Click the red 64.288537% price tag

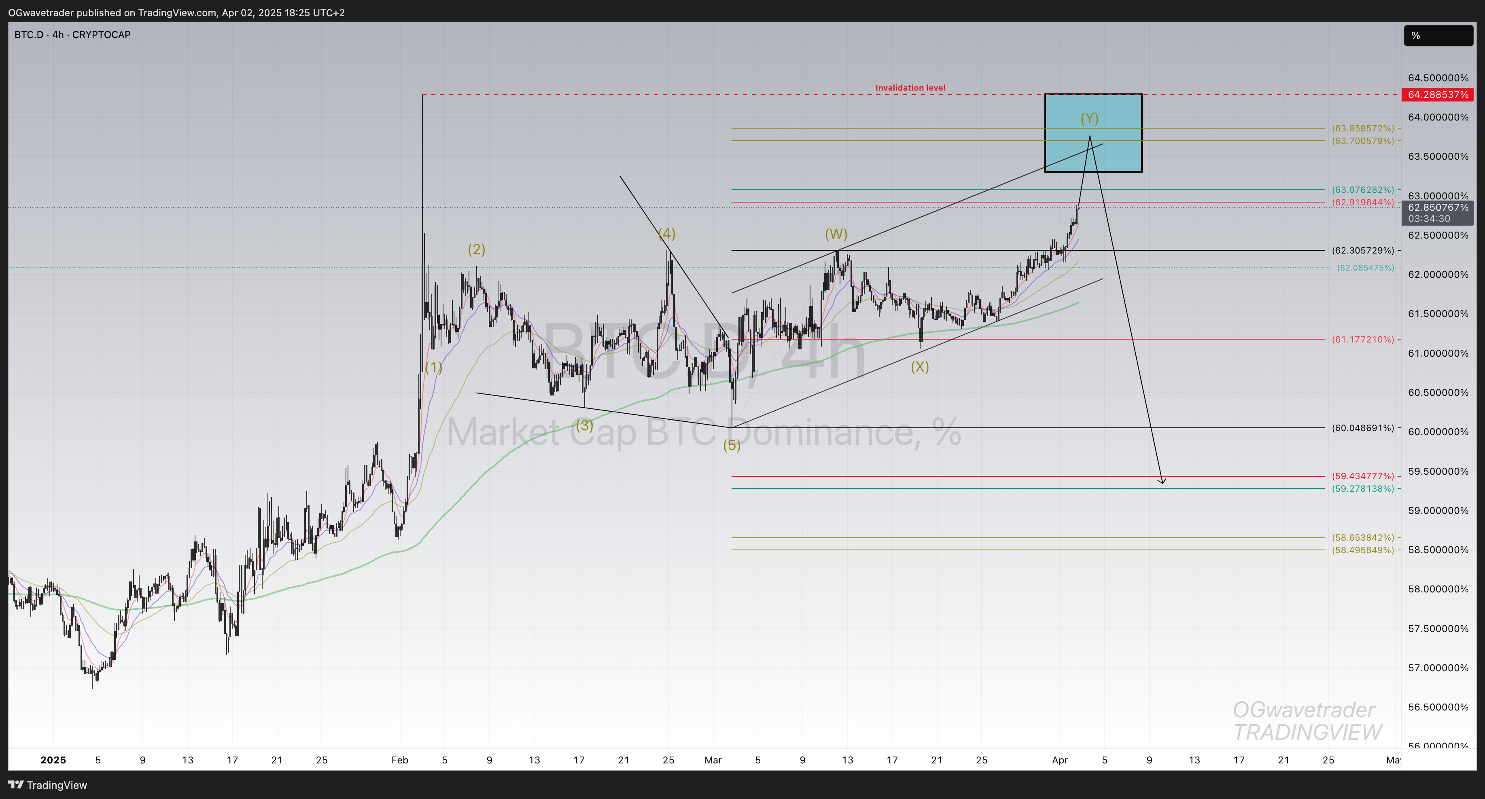tap(1438, 94)
